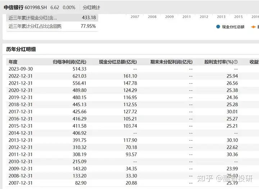Select the 2020-12-31 row date

21,90
